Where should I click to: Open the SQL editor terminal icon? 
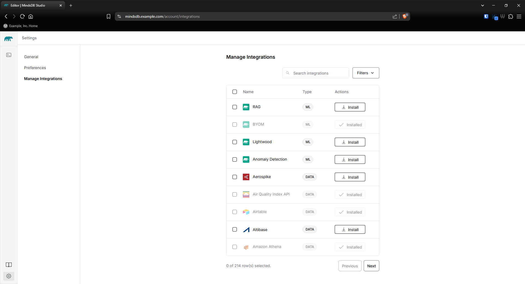coord(9,55)
